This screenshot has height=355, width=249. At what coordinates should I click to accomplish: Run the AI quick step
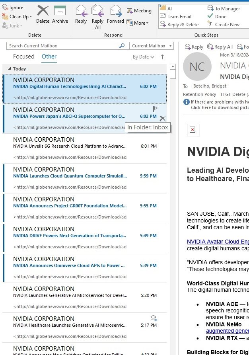(166, 8)
